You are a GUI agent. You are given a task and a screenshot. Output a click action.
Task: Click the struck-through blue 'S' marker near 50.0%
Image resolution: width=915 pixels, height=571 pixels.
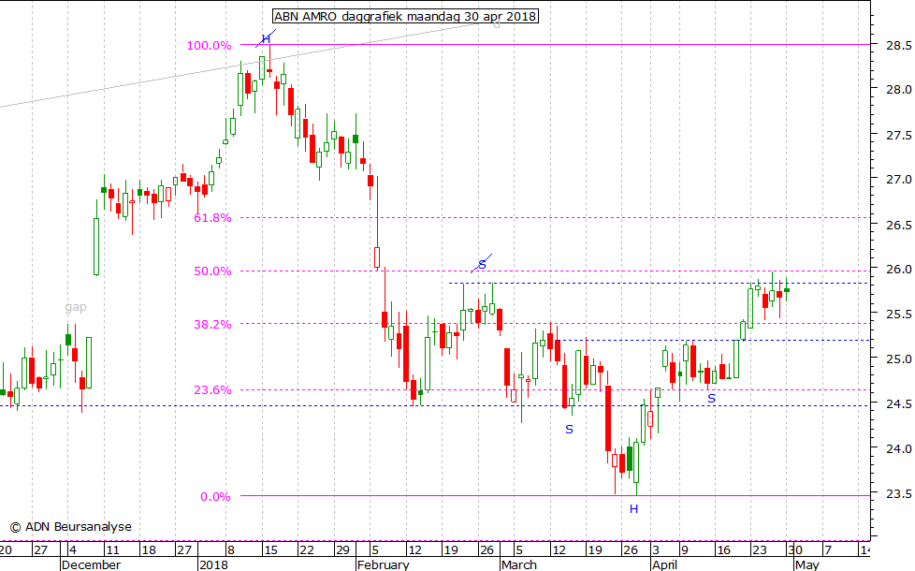pos(482,265)
